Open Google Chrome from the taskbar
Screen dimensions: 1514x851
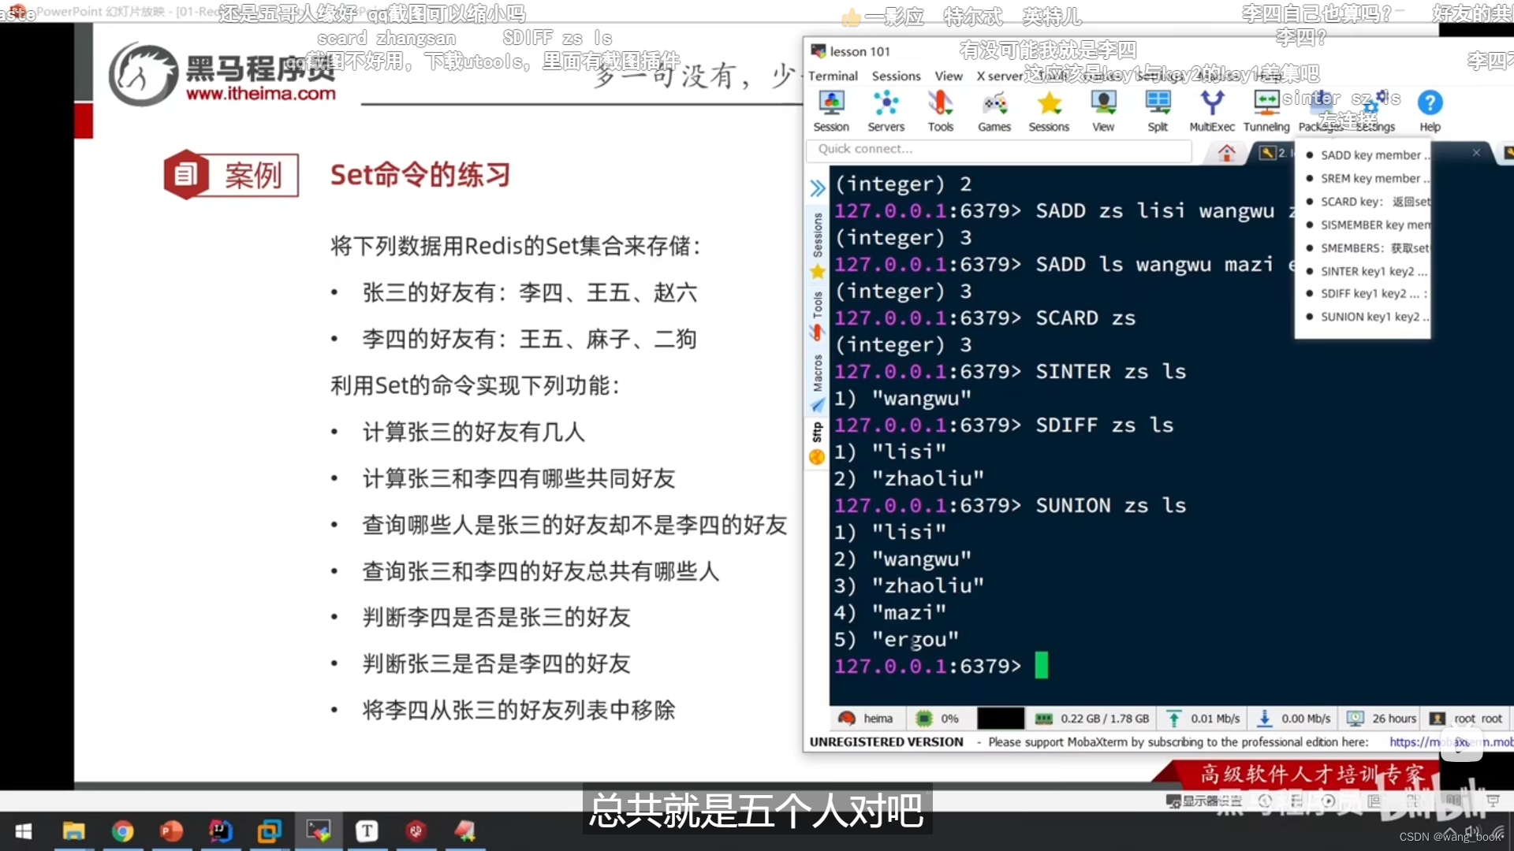tap(123, 831)
